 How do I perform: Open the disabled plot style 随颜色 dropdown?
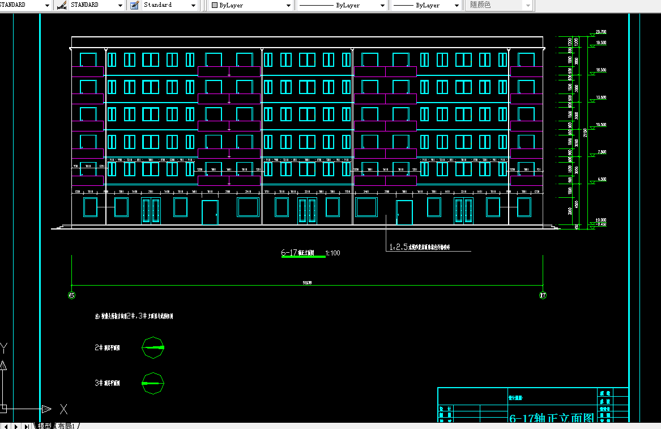[x=528, y=5]
